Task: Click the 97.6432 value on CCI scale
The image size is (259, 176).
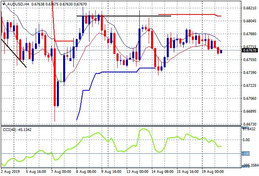Action: [249, 129]
